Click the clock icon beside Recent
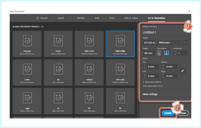201x128 pixels. pyautogui.click(x=37, y=18)
